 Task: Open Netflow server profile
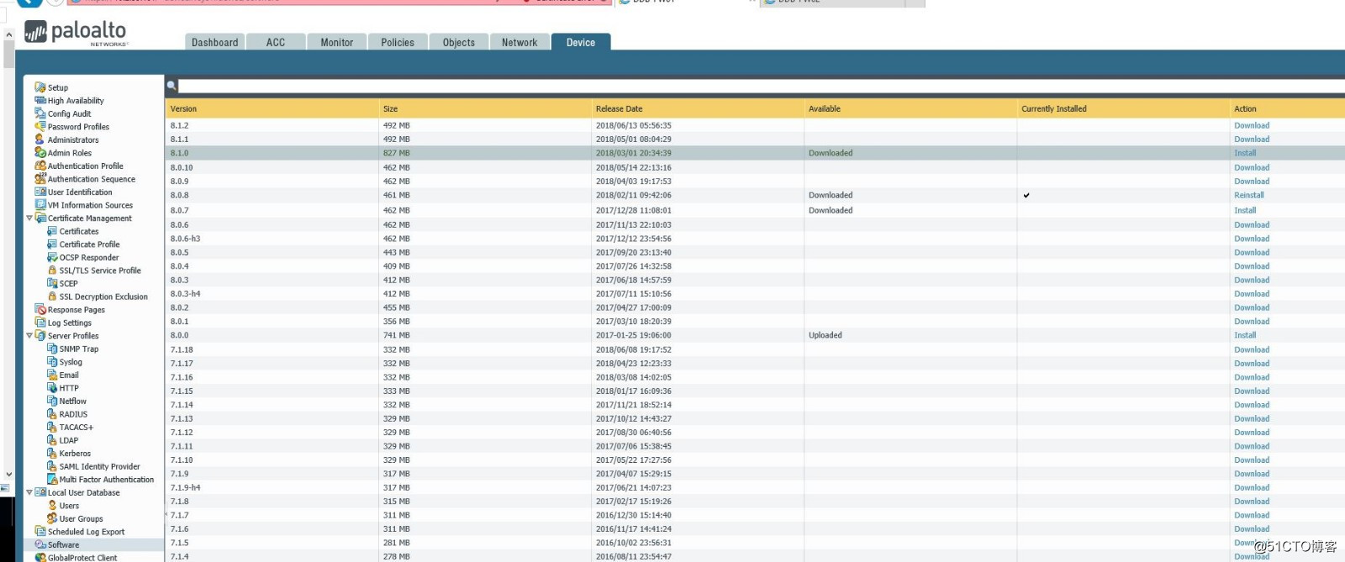click(72, 401)
